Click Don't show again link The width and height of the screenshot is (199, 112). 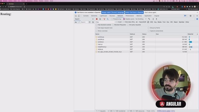coord(150,12)
